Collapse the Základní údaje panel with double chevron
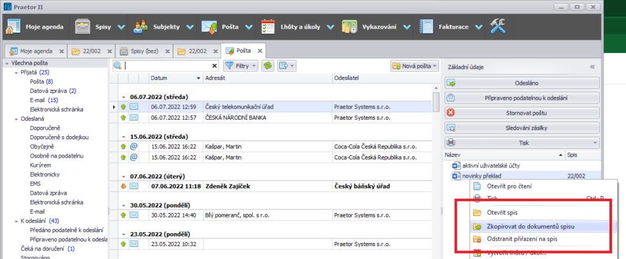Viewport: 626px width, 259px height. (x=592, y=67)
